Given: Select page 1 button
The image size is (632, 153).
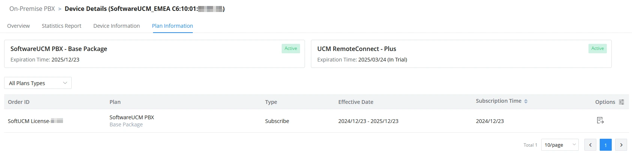Looking at the screenshot, I should [x=606, y=145].
